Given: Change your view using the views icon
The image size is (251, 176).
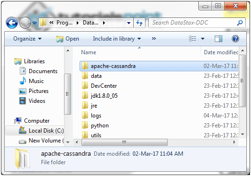Looking at the screenshot, I should click(x=193, y=39).
